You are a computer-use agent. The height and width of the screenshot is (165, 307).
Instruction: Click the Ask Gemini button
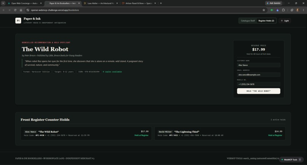(273, 3)
